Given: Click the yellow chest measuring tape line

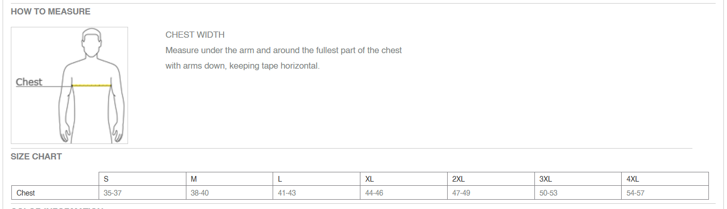Looking at the screenshot, I should [92, 85].
